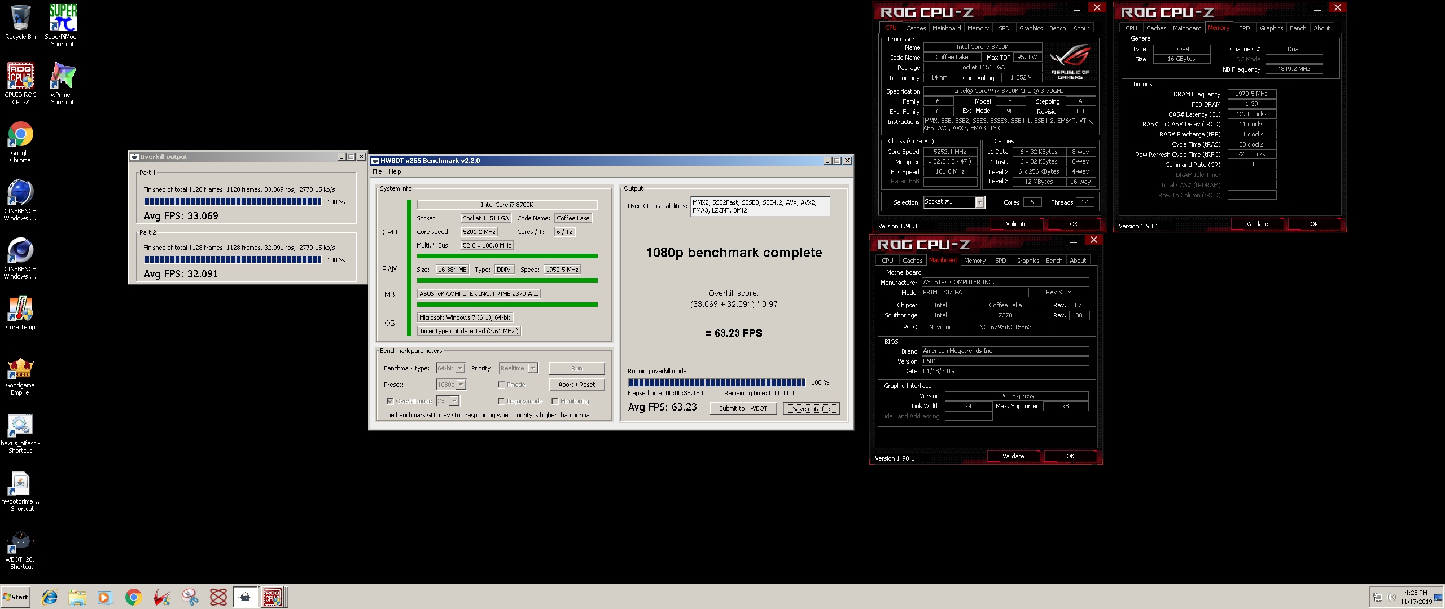Open Chrome from the taskbar
Screen dimensions: 1445x609
point(134,597)
